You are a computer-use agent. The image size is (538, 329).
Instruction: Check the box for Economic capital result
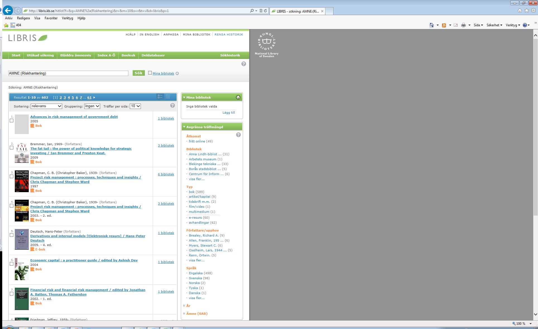pyautogui.click(x=11, y=264)
